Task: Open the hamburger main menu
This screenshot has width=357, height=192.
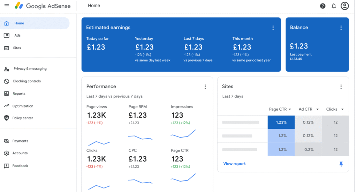Action: 7,6
